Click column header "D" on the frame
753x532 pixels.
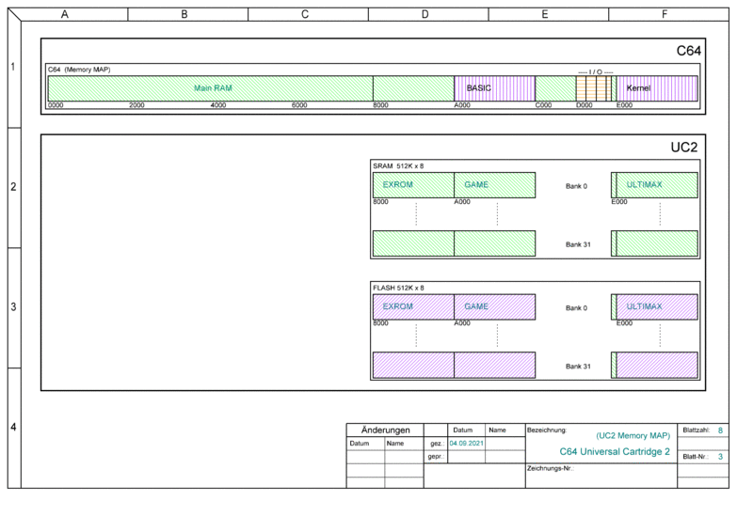[425, 14]
